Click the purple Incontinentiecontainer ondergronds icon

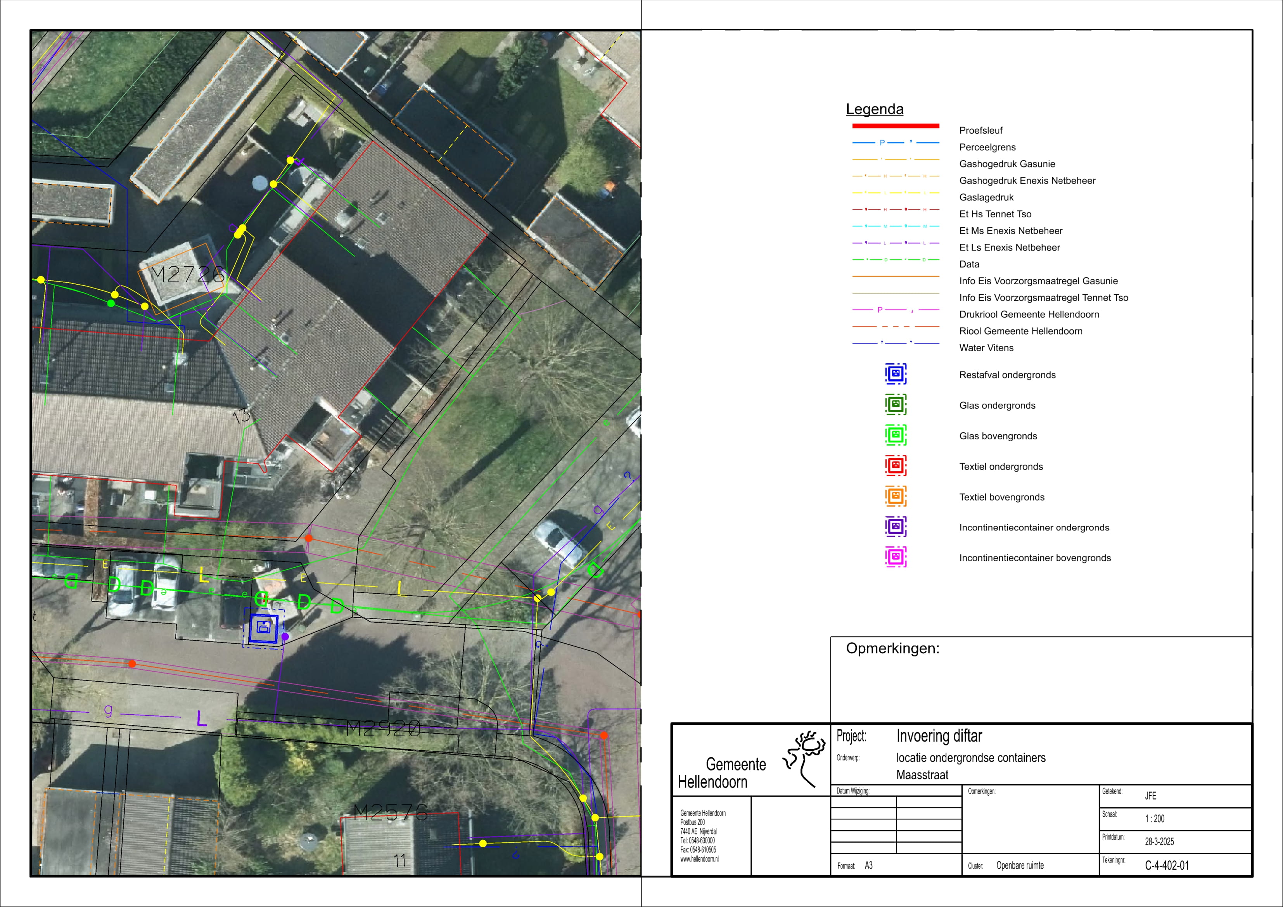click(x=895, y=527)
